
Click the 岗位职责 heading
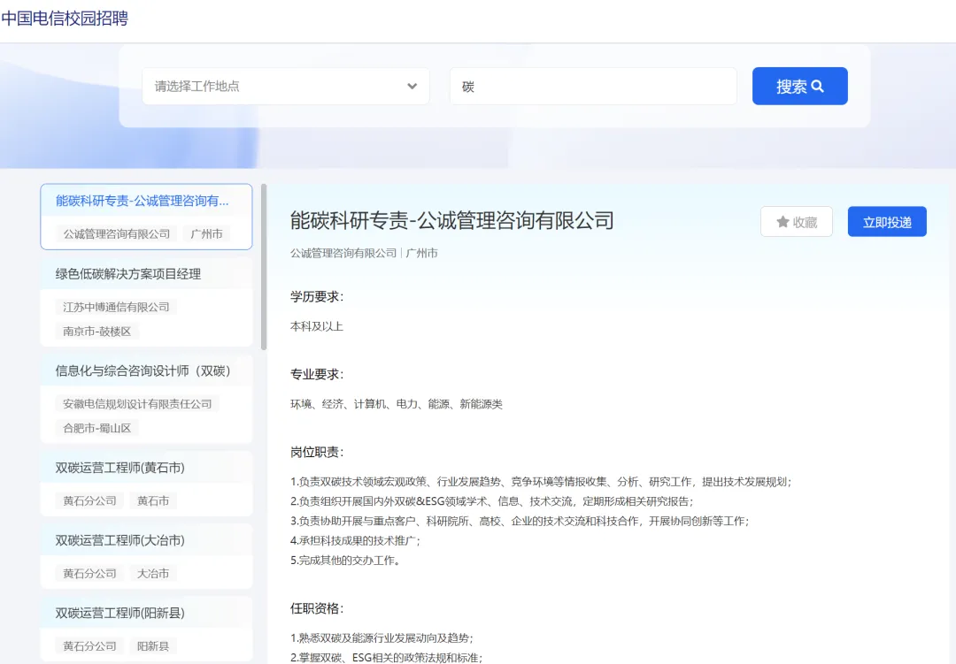(x=316, y=452)
